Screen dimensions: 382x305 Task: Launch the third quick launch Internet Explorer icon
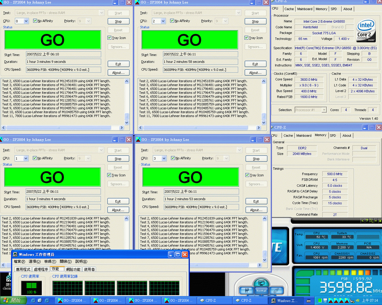pos(47,301)
